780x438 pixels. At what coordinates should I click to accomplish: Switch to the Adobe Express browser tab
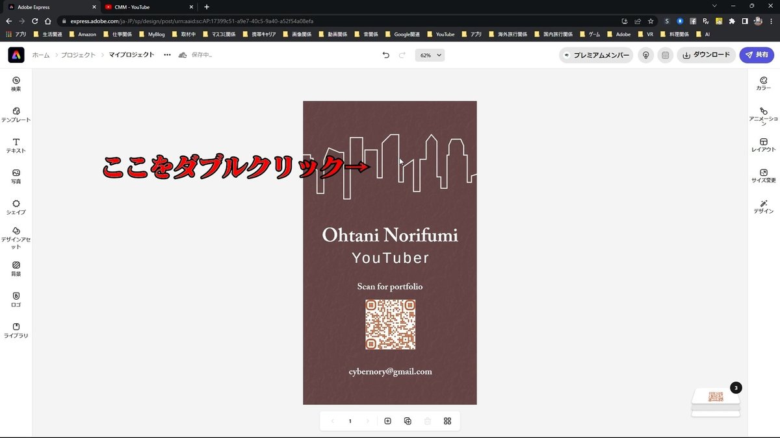click(x=50, y=6)
